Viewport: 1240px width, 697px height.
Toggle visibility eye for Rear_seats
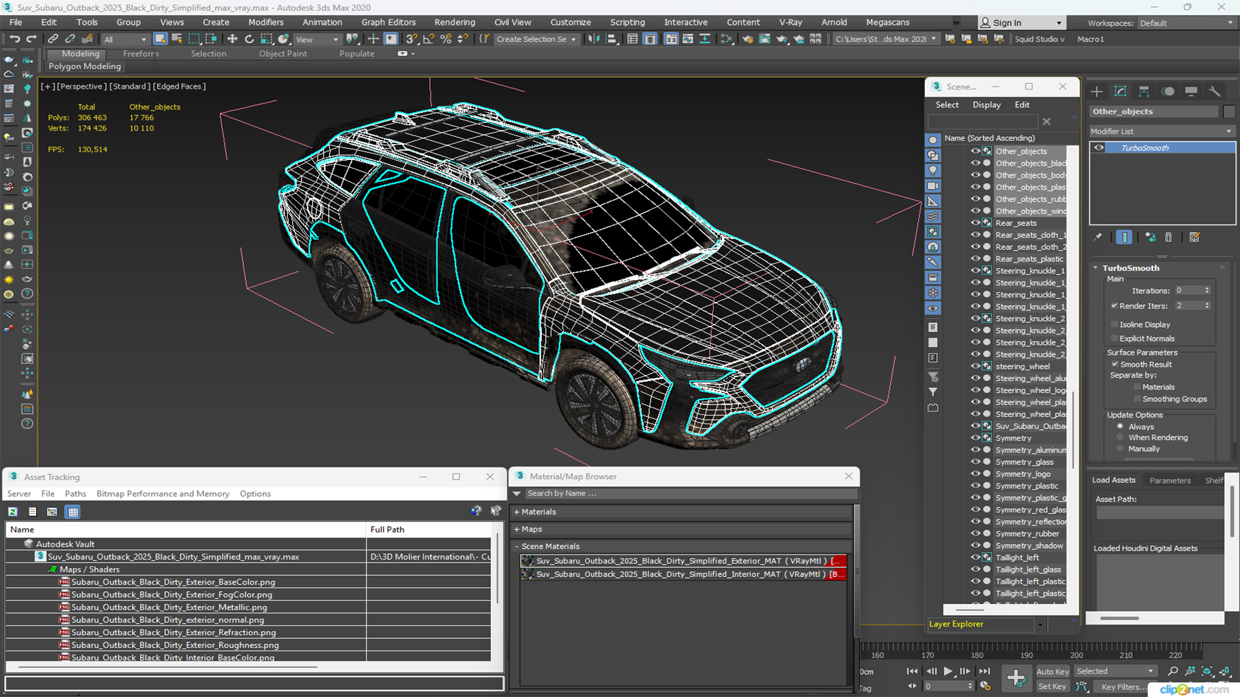pos(975,223)
